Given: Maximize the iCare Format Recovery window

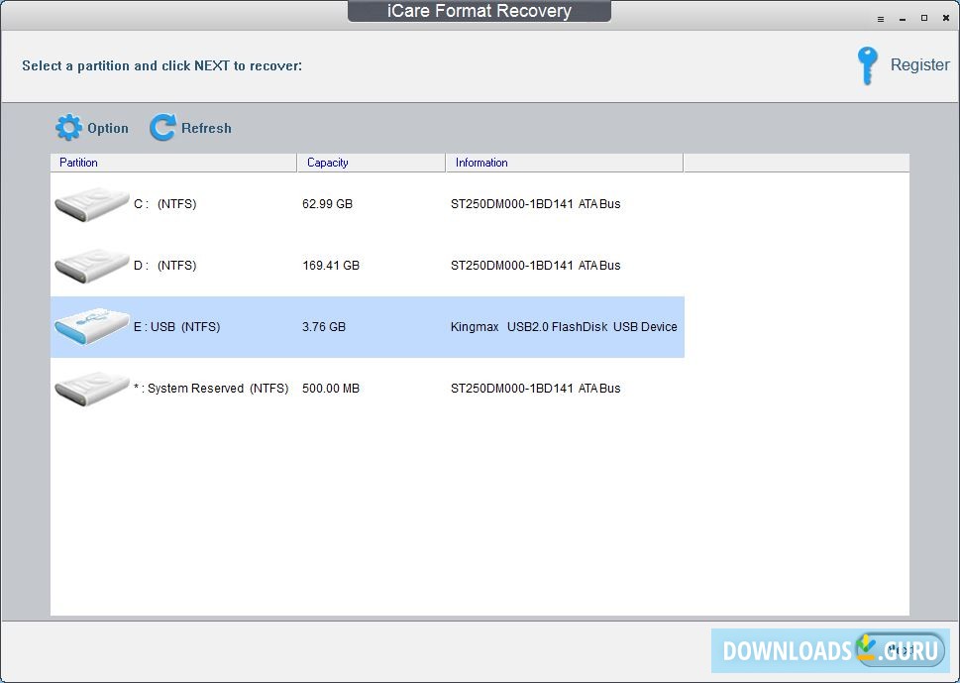Looking at the screenshot, I should point(924,19).
